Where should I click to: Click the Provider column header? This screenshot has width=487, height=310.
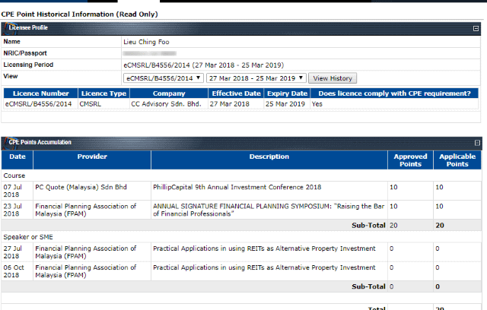tap(92, 160)
